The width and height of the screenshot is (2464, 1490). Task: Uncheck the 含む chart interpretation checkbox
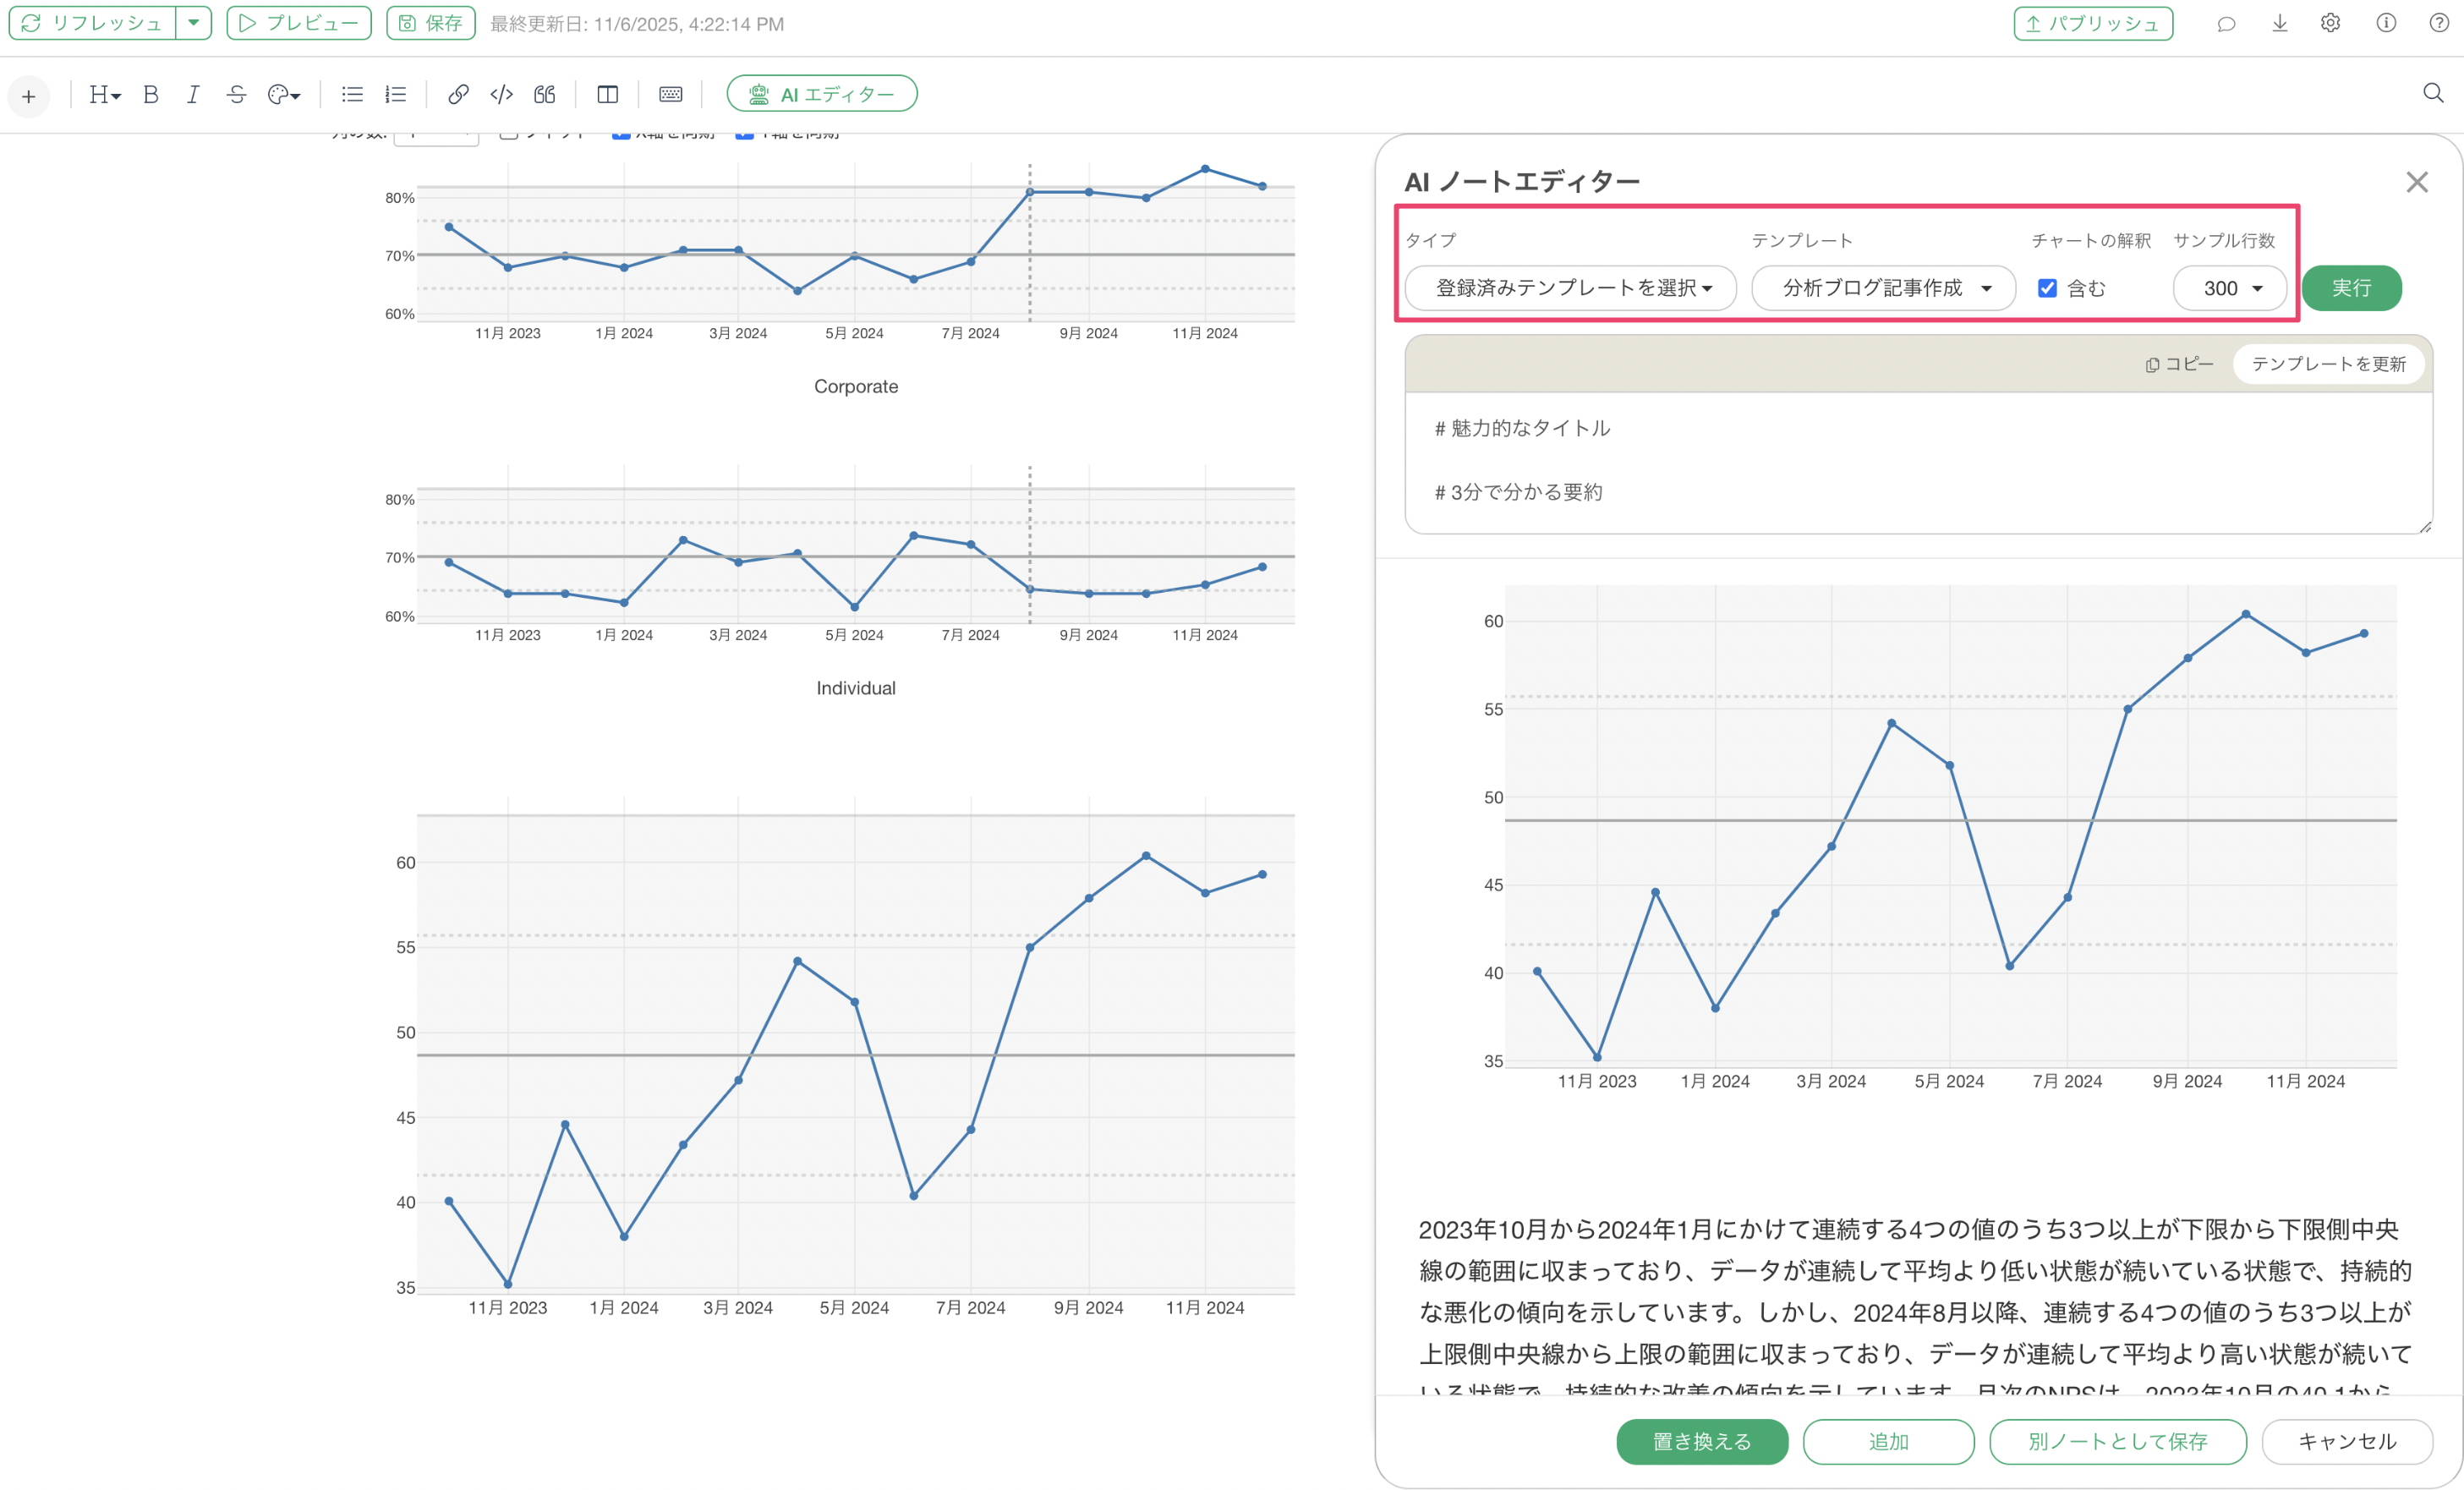click(x=2047, y=288)
